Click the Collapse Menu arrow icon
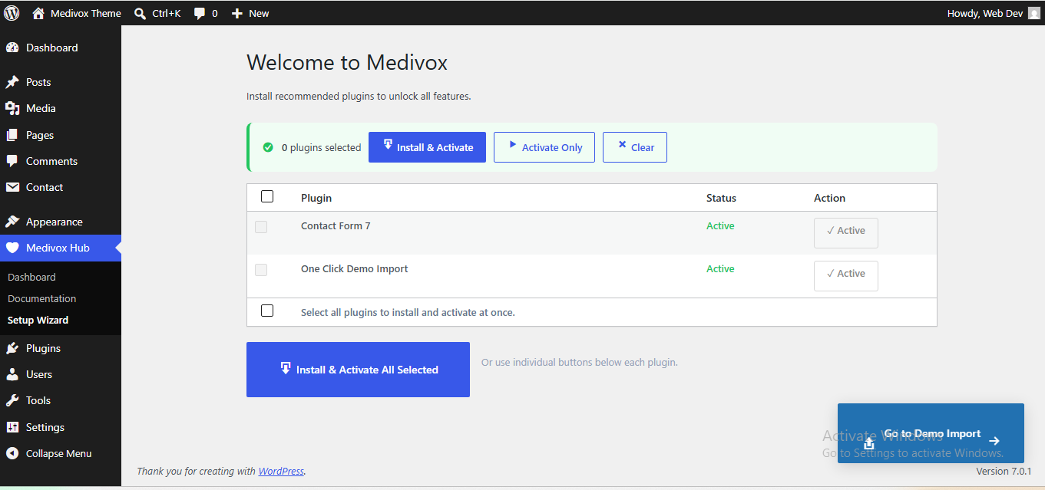The width and height of the screenshot is (1045, 490). (x=12, y=453)
